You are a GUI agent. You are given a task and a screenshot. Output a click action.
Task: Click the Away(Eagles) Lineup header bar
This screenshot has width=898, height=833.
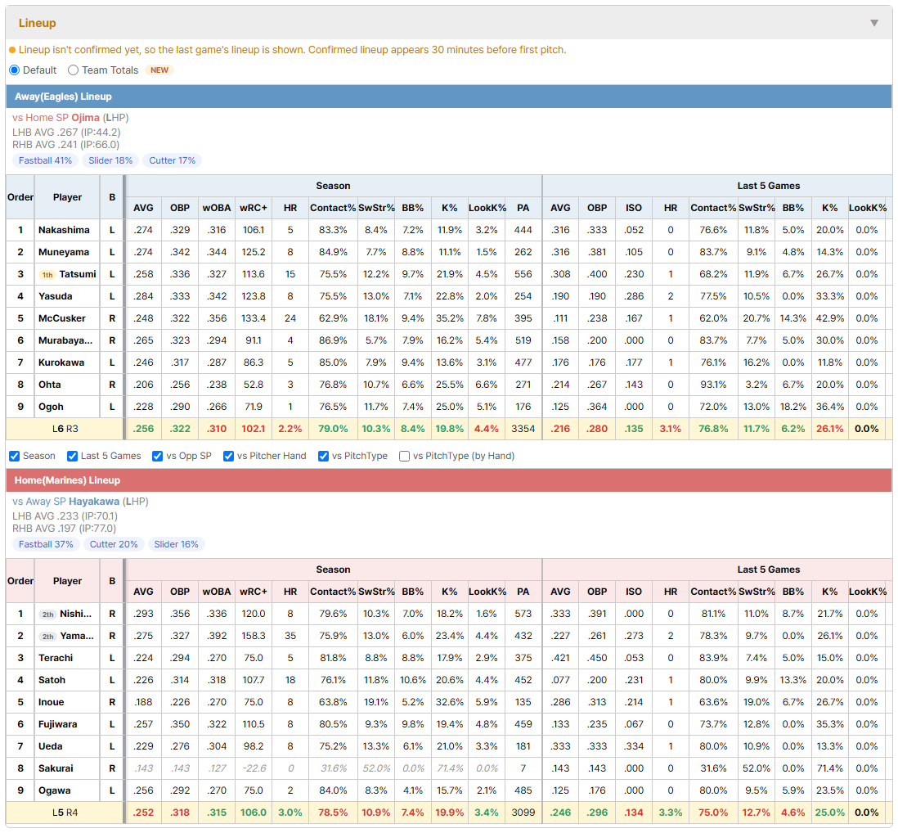point(449,97)
